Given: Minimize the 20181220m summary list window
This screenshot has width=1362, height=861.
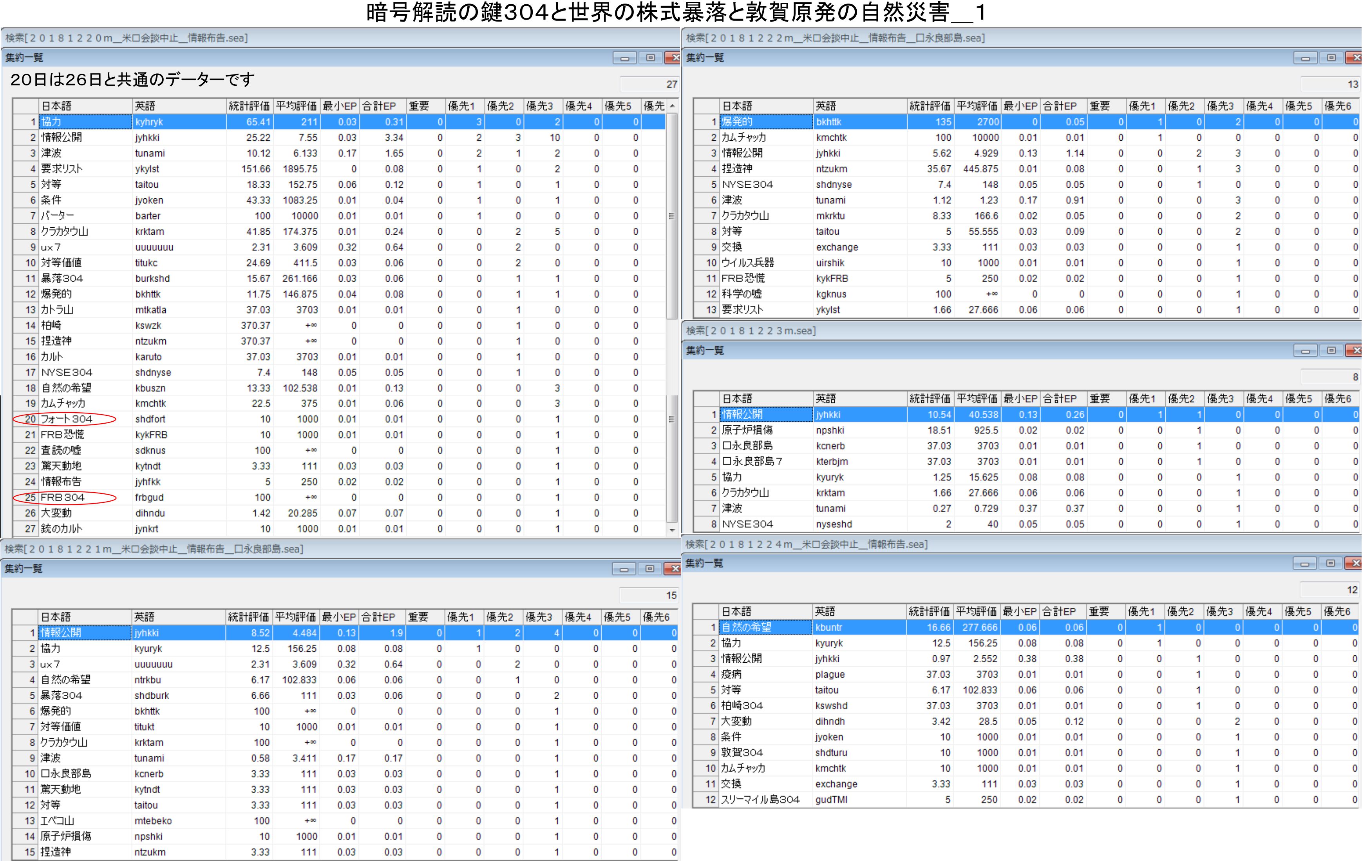Looking at the screenshot, I should click(x=624, y=58).
